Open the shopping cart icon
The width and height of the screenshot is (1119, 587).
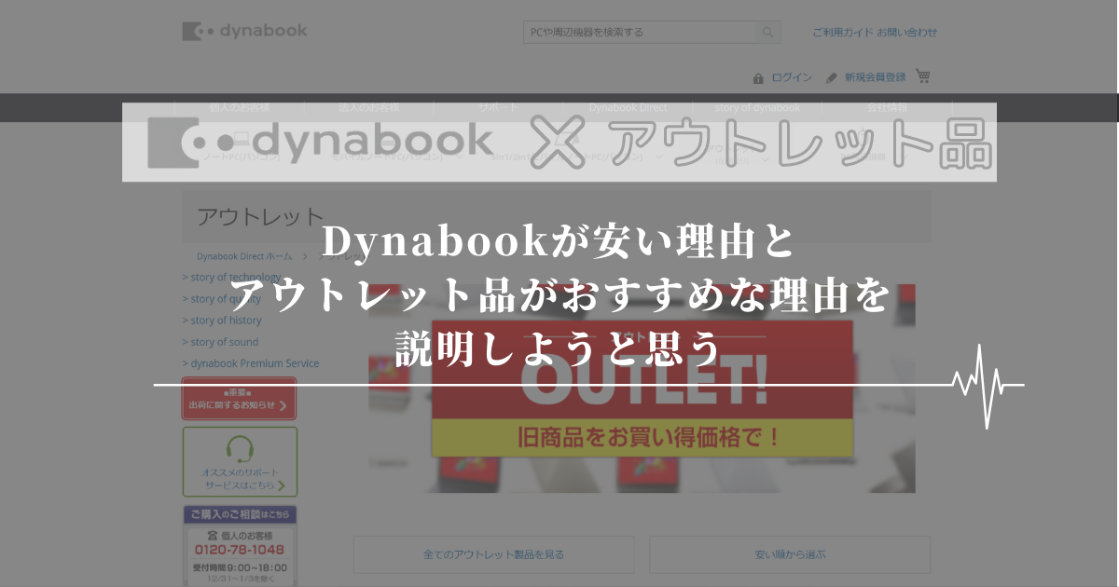pyautogui.click(x=923, y=76)
